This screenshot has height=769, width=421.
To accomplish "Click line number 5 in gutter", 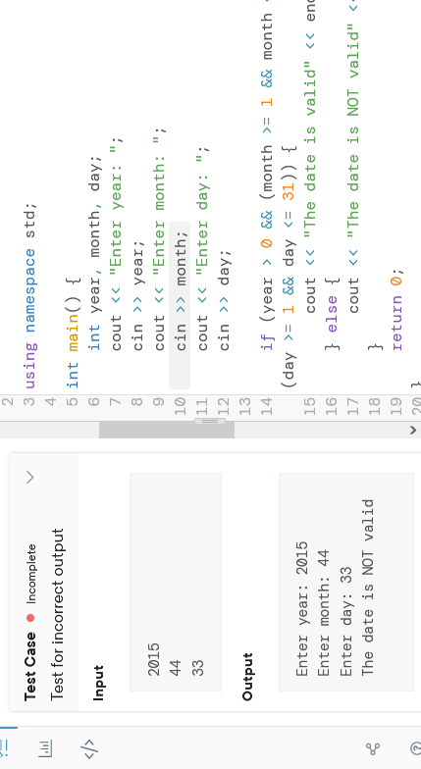I will pyautogui.click(x=73, y=402).
